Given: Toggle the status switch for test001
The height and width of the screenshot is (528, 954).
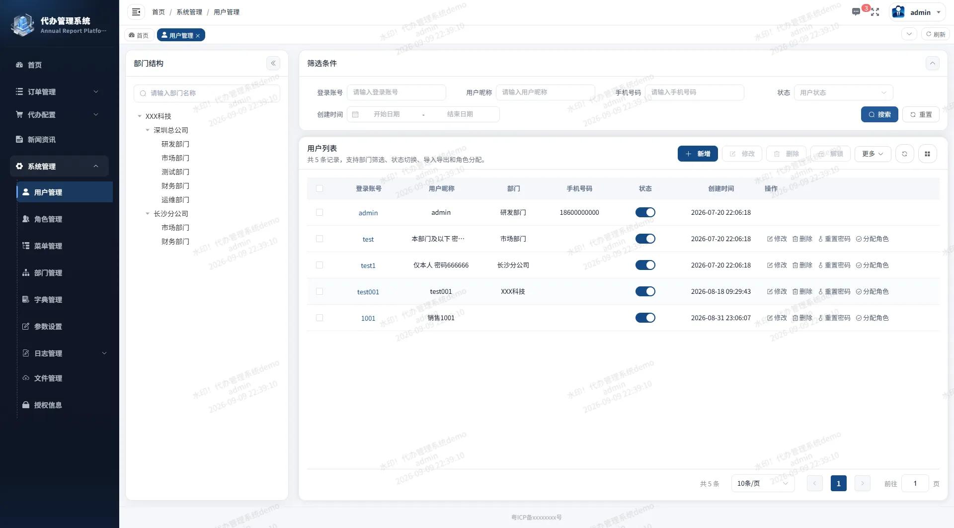Looking at the screenshot, I should [x=645, y=291].
